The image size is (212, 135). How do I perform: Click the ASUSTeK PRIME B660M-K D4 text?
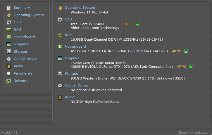pyautogui.click(x=119, y=51)
